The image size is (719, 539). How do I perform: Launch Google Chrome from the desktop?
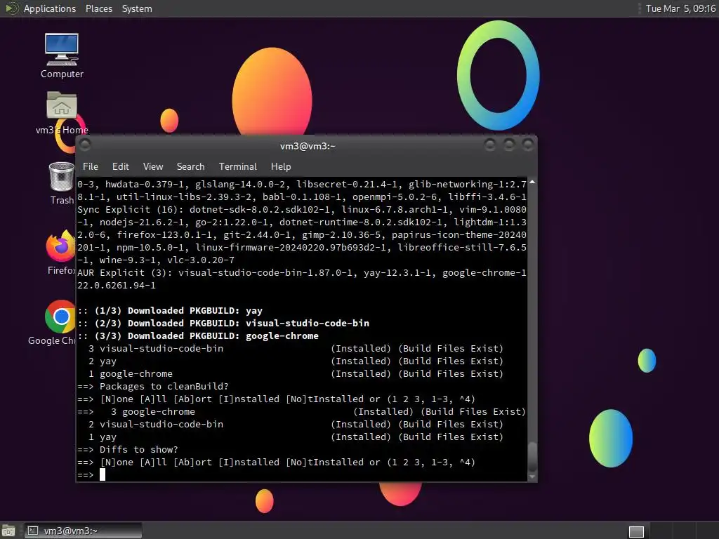(x=60, y=322)
